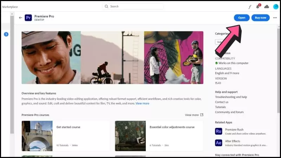Image resolution: width=281 pixels, height=158 pixels.
Task: Click the Open button
Action: [242, 18]
